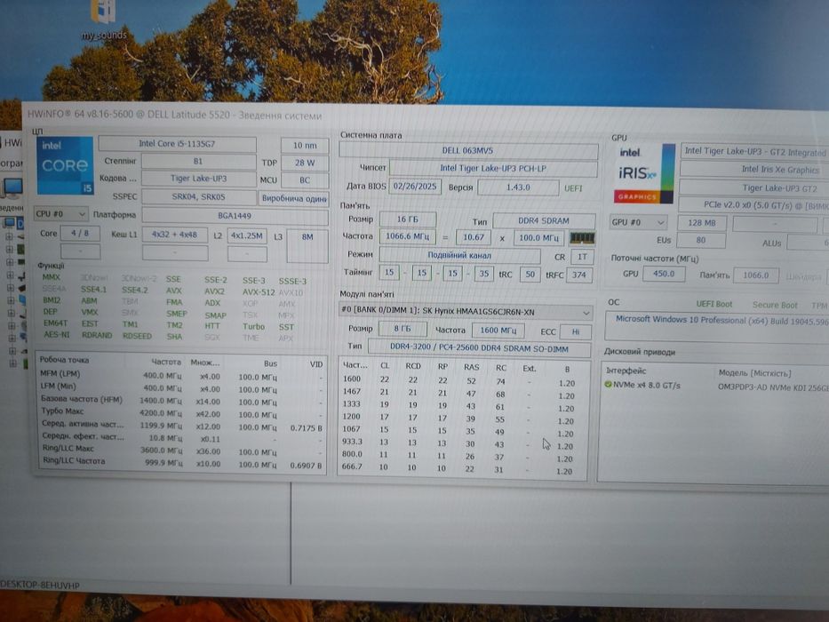Click the BIOS version 1.43.0 field
Image resolution: width=829 pixels, height=622 pixels.
tap(518, 187)
